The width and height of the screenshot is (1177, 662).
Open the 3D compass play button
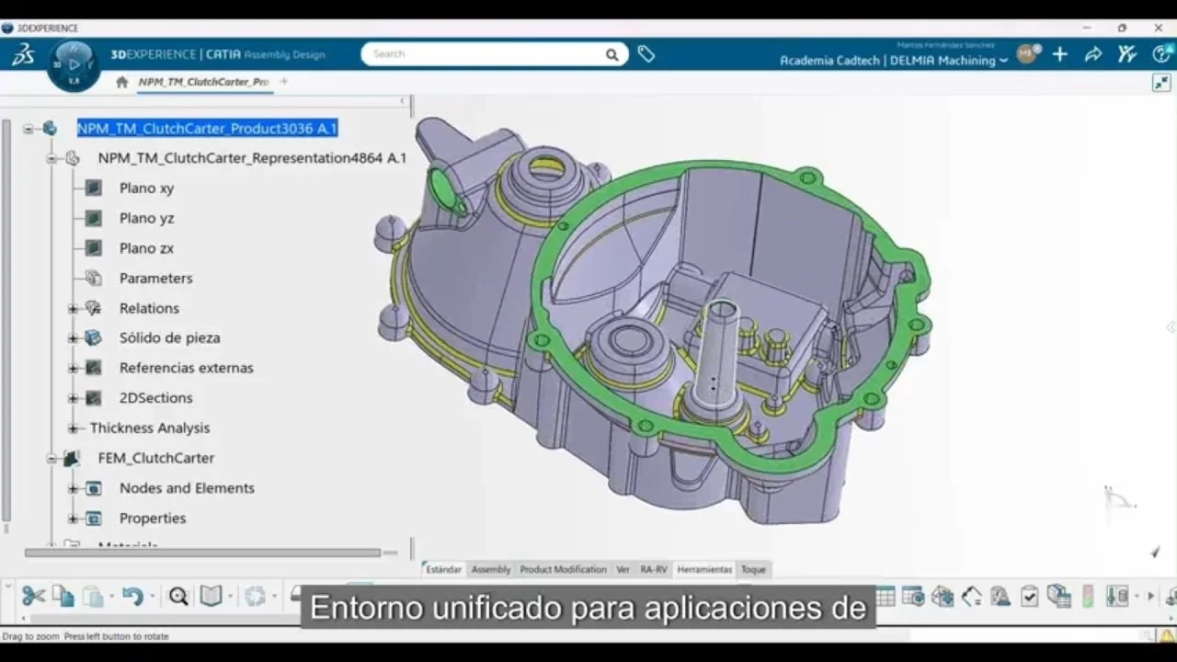coord(74,64)
